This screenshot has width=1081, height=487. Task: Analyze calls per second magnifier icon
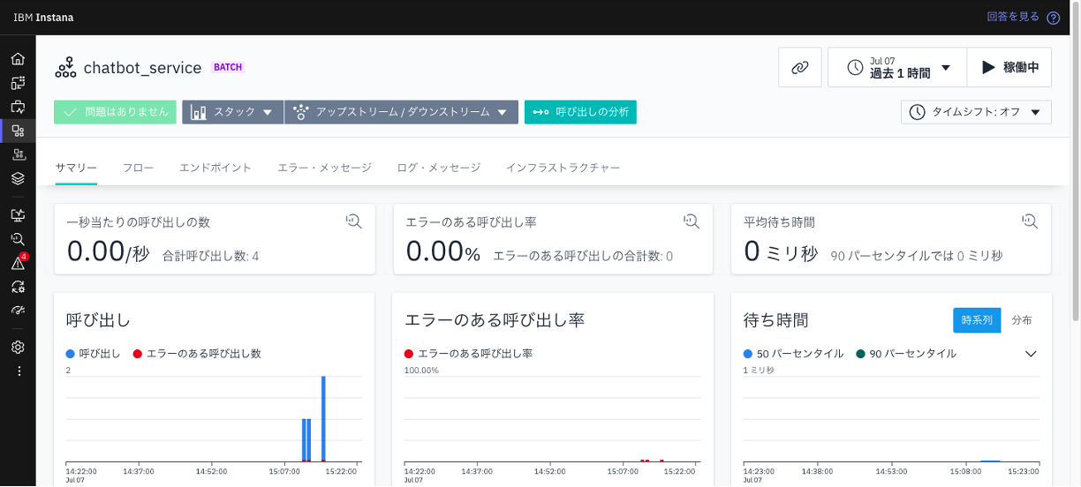pyautogui.click(x=353, y=221)
